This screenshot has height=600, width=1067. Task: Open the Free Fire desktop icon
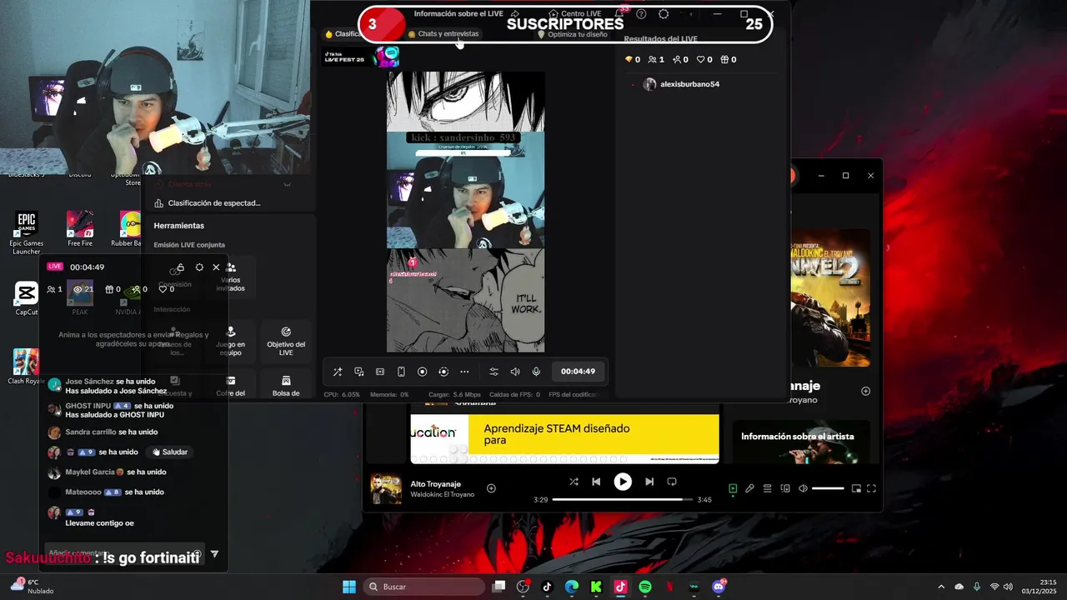pyautogui.click(x=80, y=228)
